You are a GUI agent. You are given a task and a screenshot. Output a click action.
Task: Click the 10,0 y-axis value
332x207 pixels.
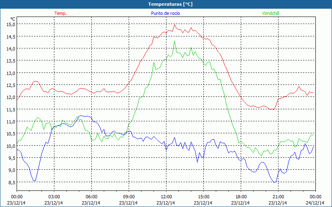(x=11, y=146)
